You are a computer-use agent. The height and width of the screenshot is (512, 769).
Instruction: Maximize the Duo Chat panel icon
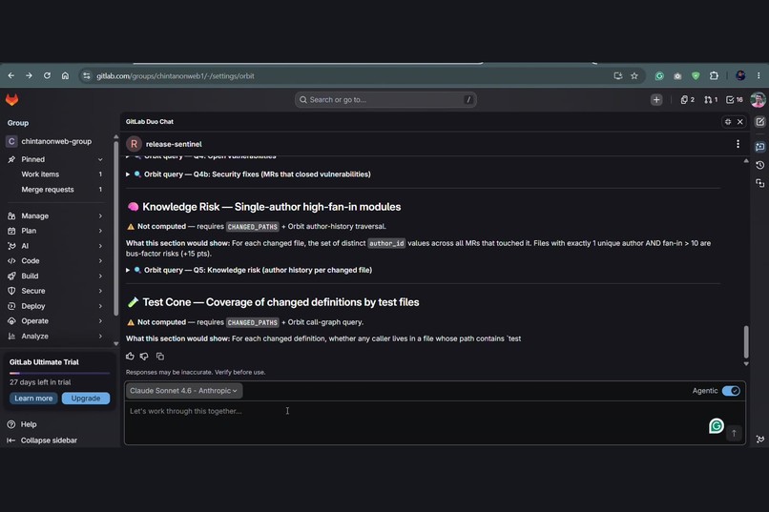click(x=728, y=121)
